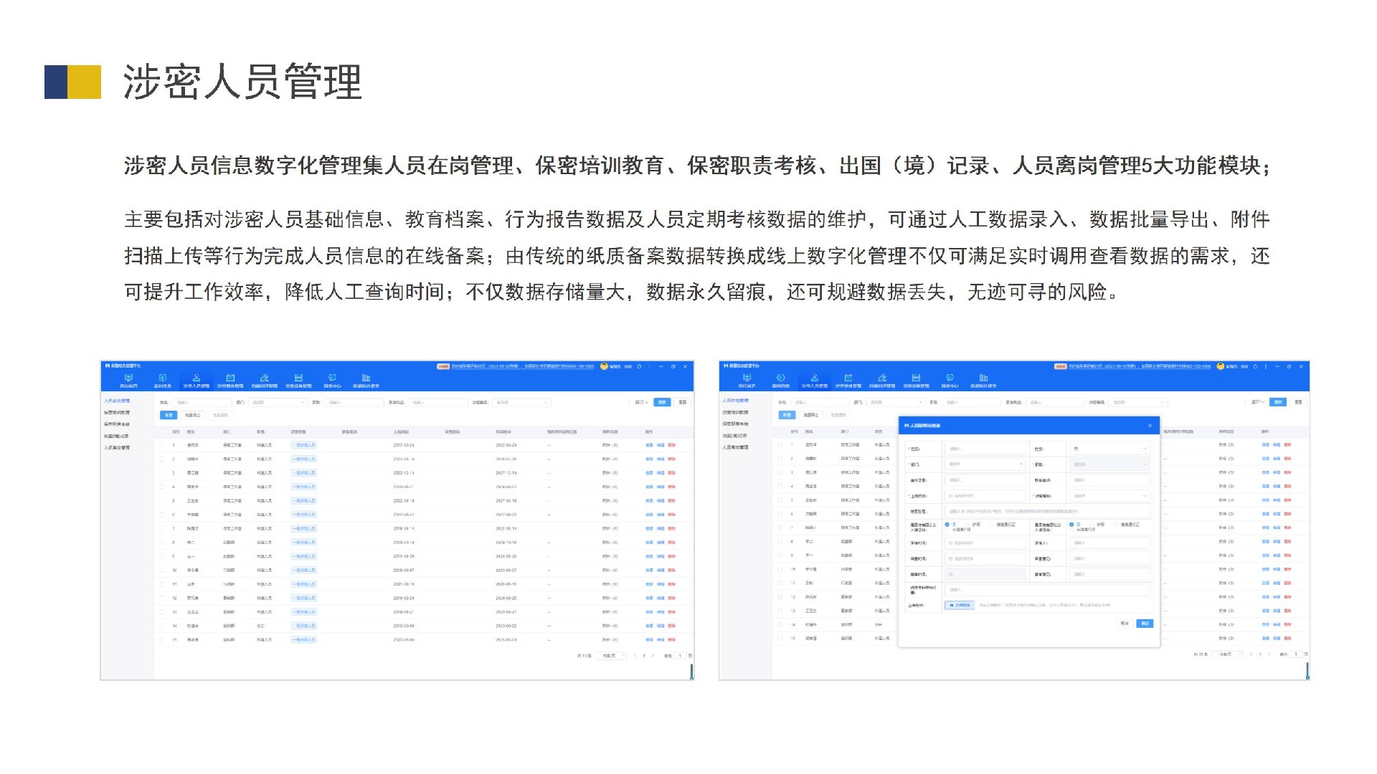
Task: Click the disk save icon in left screenshot navbar
Action: pos(298,378)
